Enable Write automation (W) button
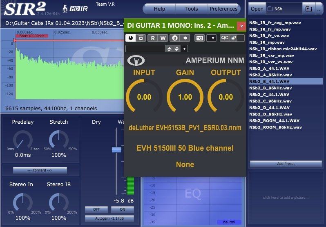The width and height of the screenshot is (326, 227). [163, 38]
